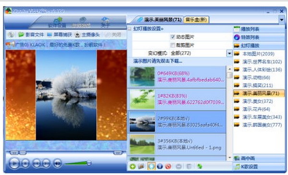
Task: Click the KLAOK app icon in title bar
Action: pos(8,11)
